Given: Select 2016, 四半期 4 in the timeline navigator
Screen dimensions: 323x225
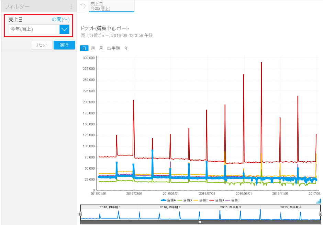Looking at the screenshot, I should 291,207.
